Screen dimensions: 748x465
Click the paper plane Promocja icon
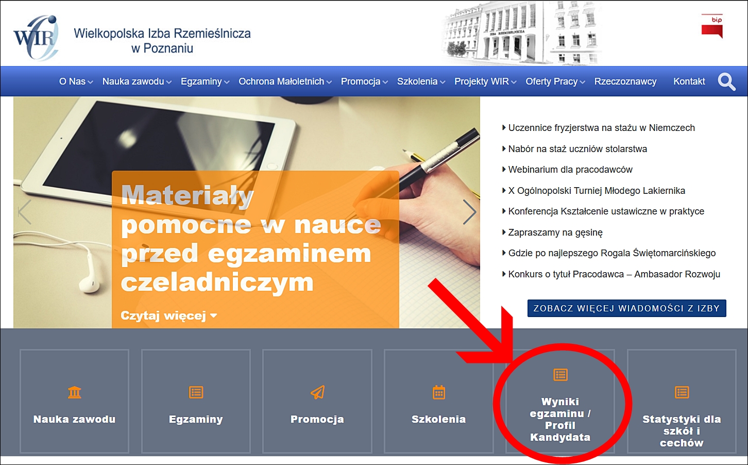point(317,392)
